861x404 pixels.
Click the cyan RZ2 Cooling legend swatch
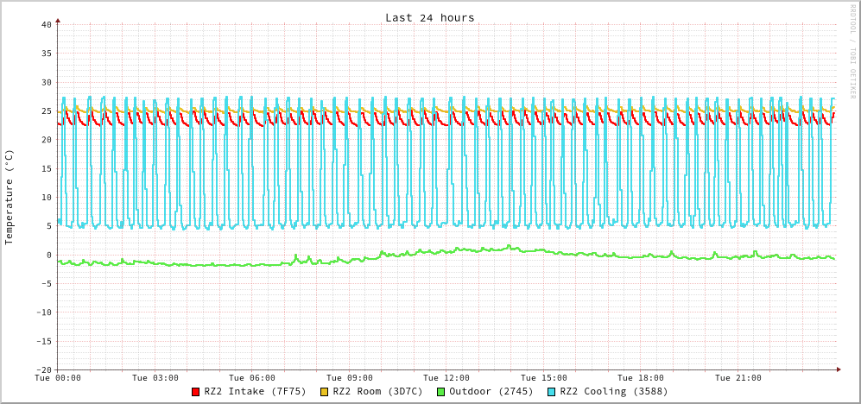click(x=552, y=392)
